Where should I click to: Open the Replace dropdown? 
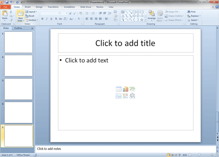pos(194,16)
